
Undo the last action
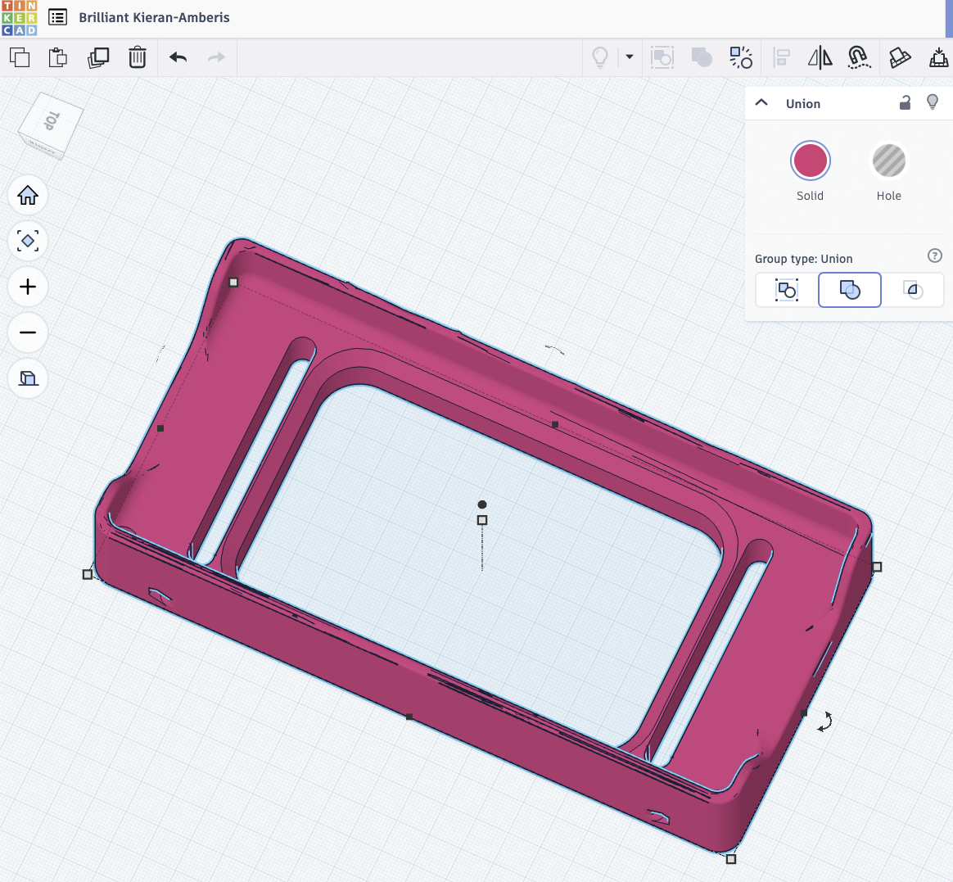tap(178, 57)
